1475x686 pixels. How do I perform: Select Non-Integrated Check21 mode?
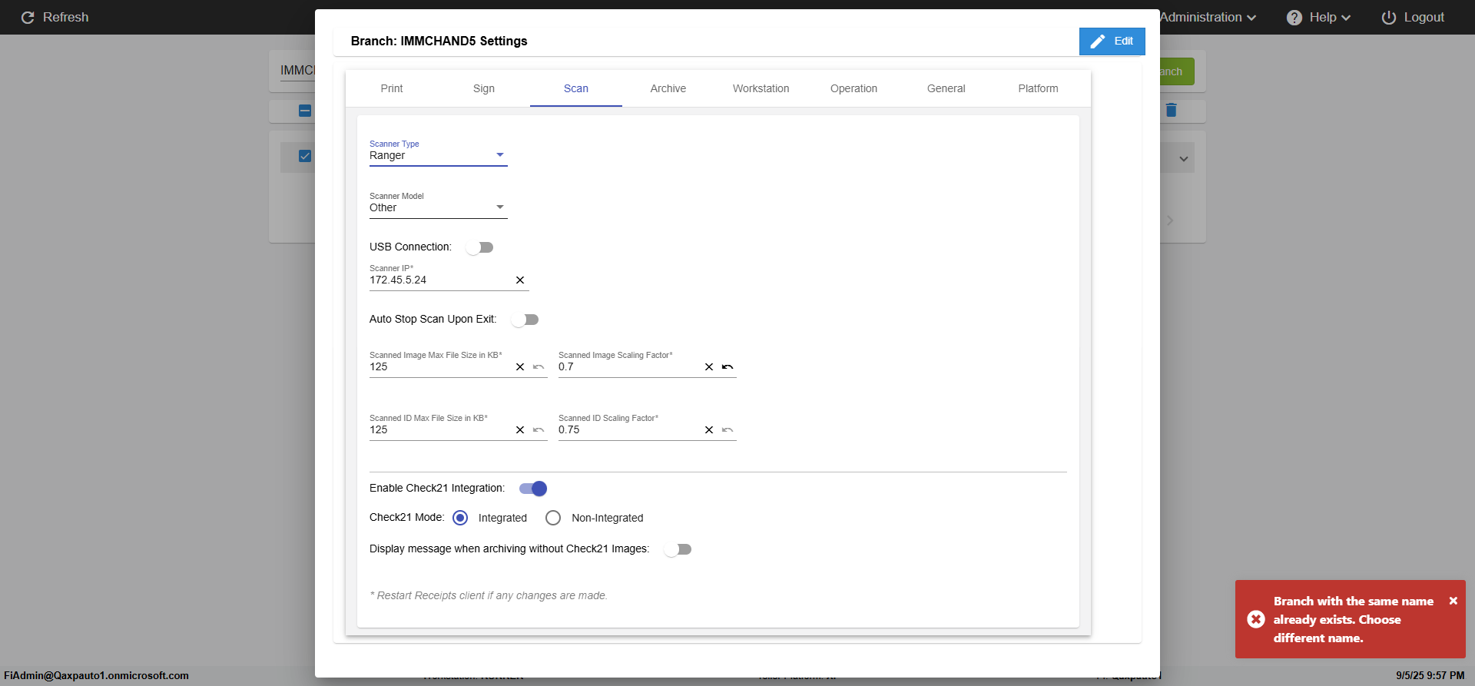click(553, 518)
